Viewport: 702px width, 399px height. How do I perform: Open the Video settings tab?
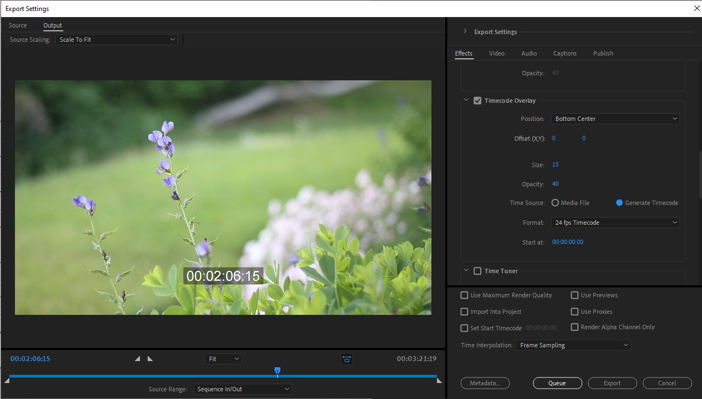[x=496, y=53]
